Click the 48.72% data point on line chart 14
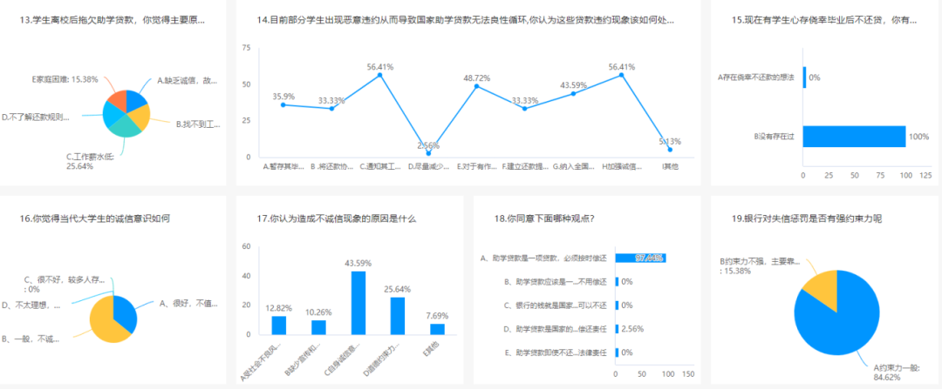 [476, 86]
